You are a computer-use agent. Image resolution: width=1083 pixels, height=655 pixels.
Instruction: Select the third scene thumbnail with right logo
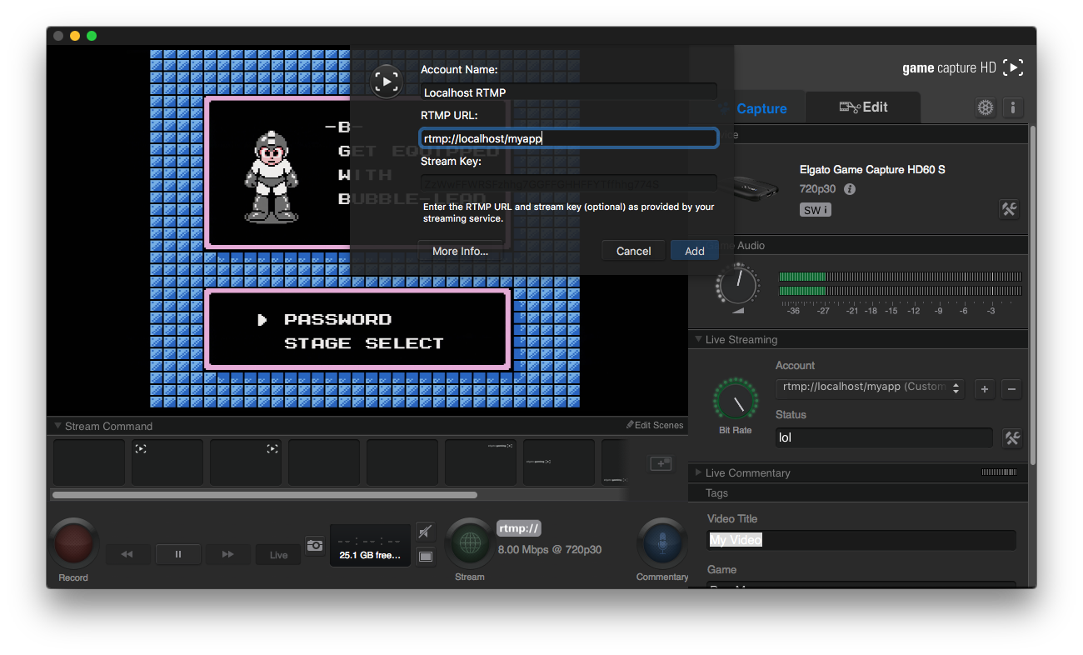coord(246,462)
